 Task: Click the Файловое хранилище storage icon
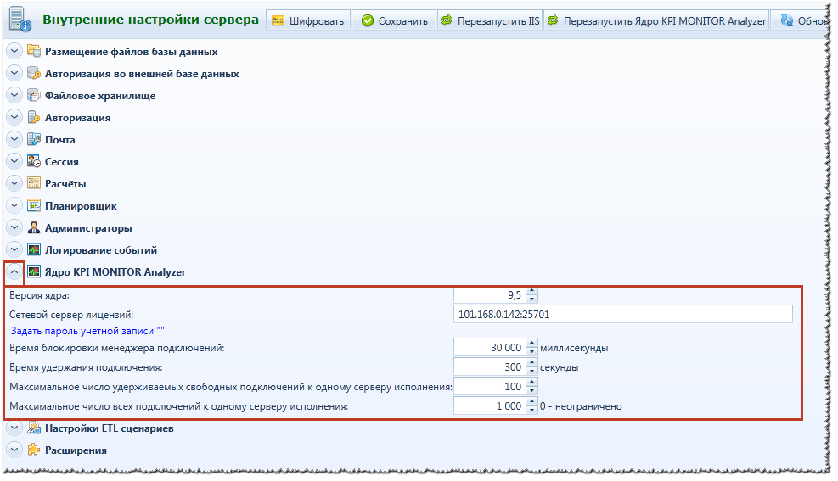tap(34, 95)
